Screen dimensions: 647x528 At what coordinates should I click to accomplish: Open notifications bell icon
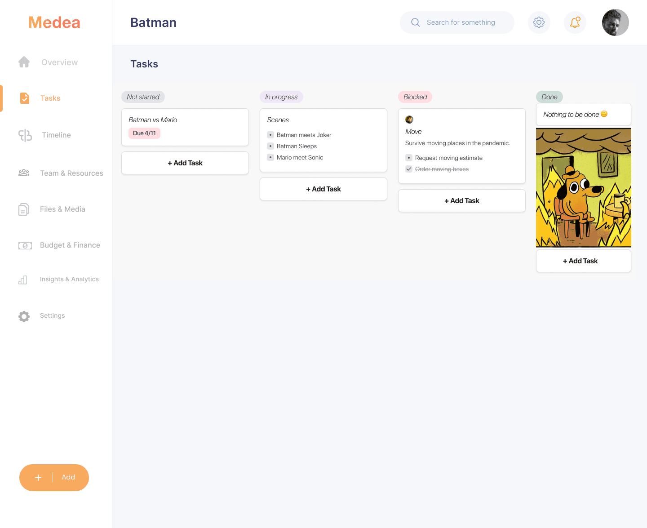tap(575, 22)
